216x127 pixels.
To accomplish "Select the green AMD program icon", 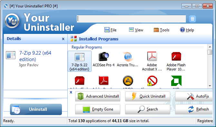I will [176, 81].
